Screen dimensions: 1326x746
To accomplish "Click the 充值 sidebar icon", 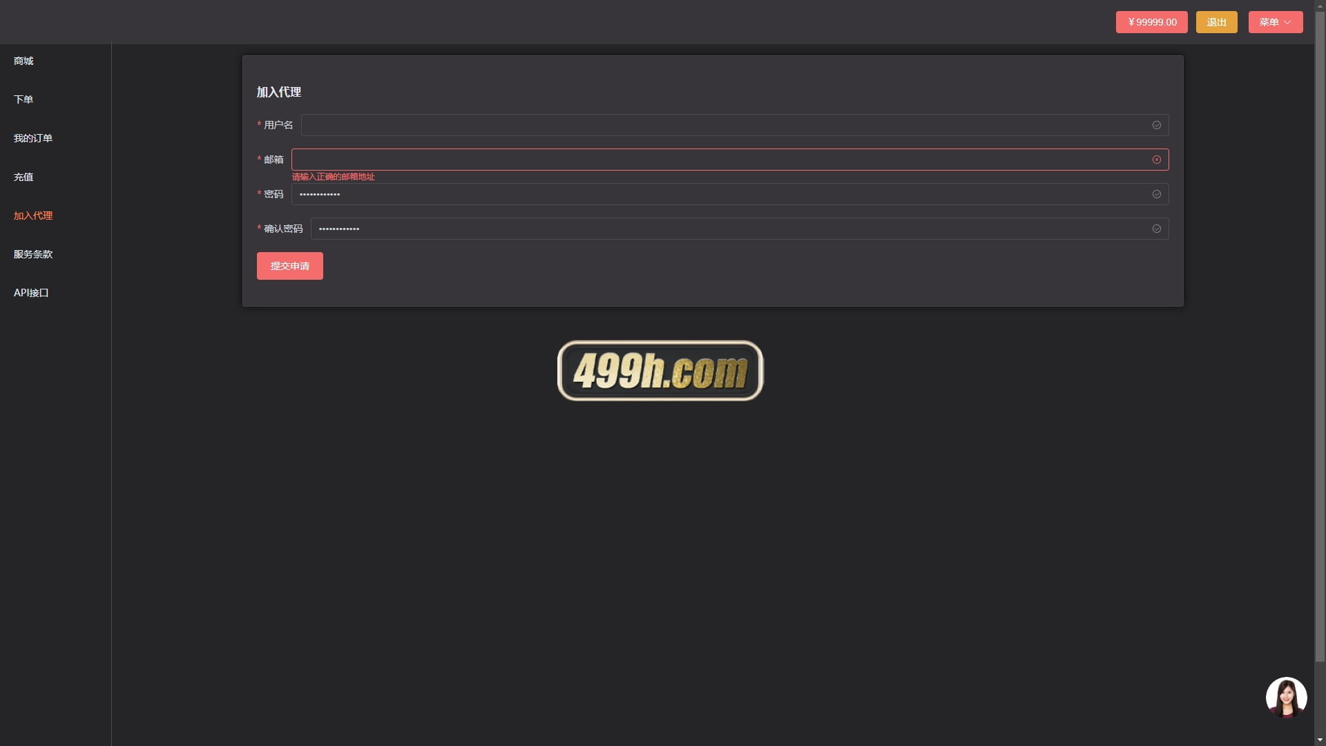I will [x=23, y=177].
